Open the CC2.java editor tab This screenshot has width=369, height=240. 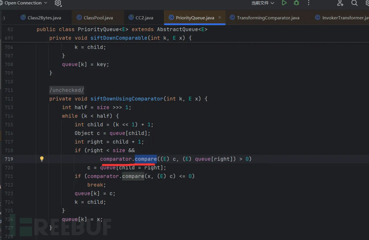(x=142, y=18)
